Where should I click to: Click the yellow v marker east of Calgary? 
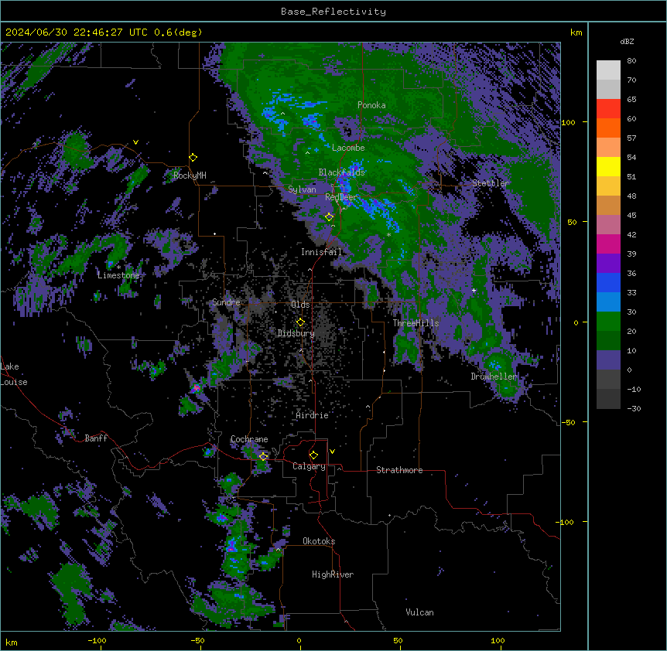(332, 452)
